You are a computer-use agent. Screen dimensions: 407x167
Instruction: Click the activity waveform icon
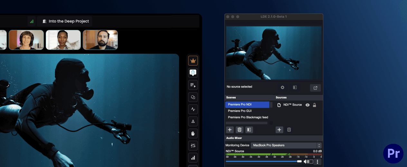click(x=193, y=109)
